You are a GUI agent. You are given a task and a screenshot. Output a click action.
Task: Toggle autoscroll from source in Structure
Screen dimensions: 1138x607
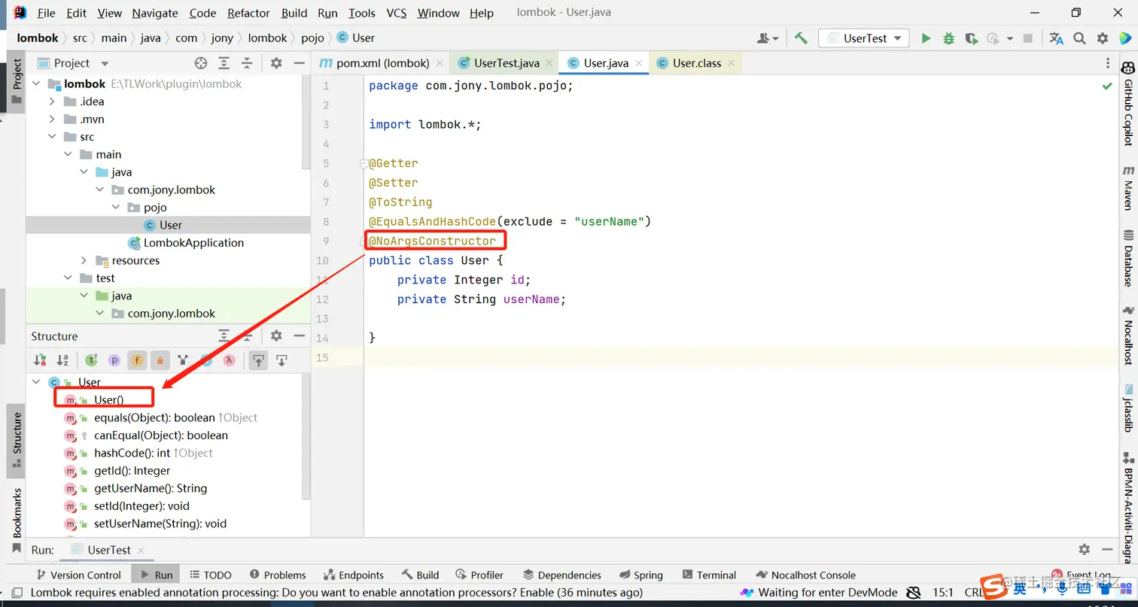click(x=281, y=360)
